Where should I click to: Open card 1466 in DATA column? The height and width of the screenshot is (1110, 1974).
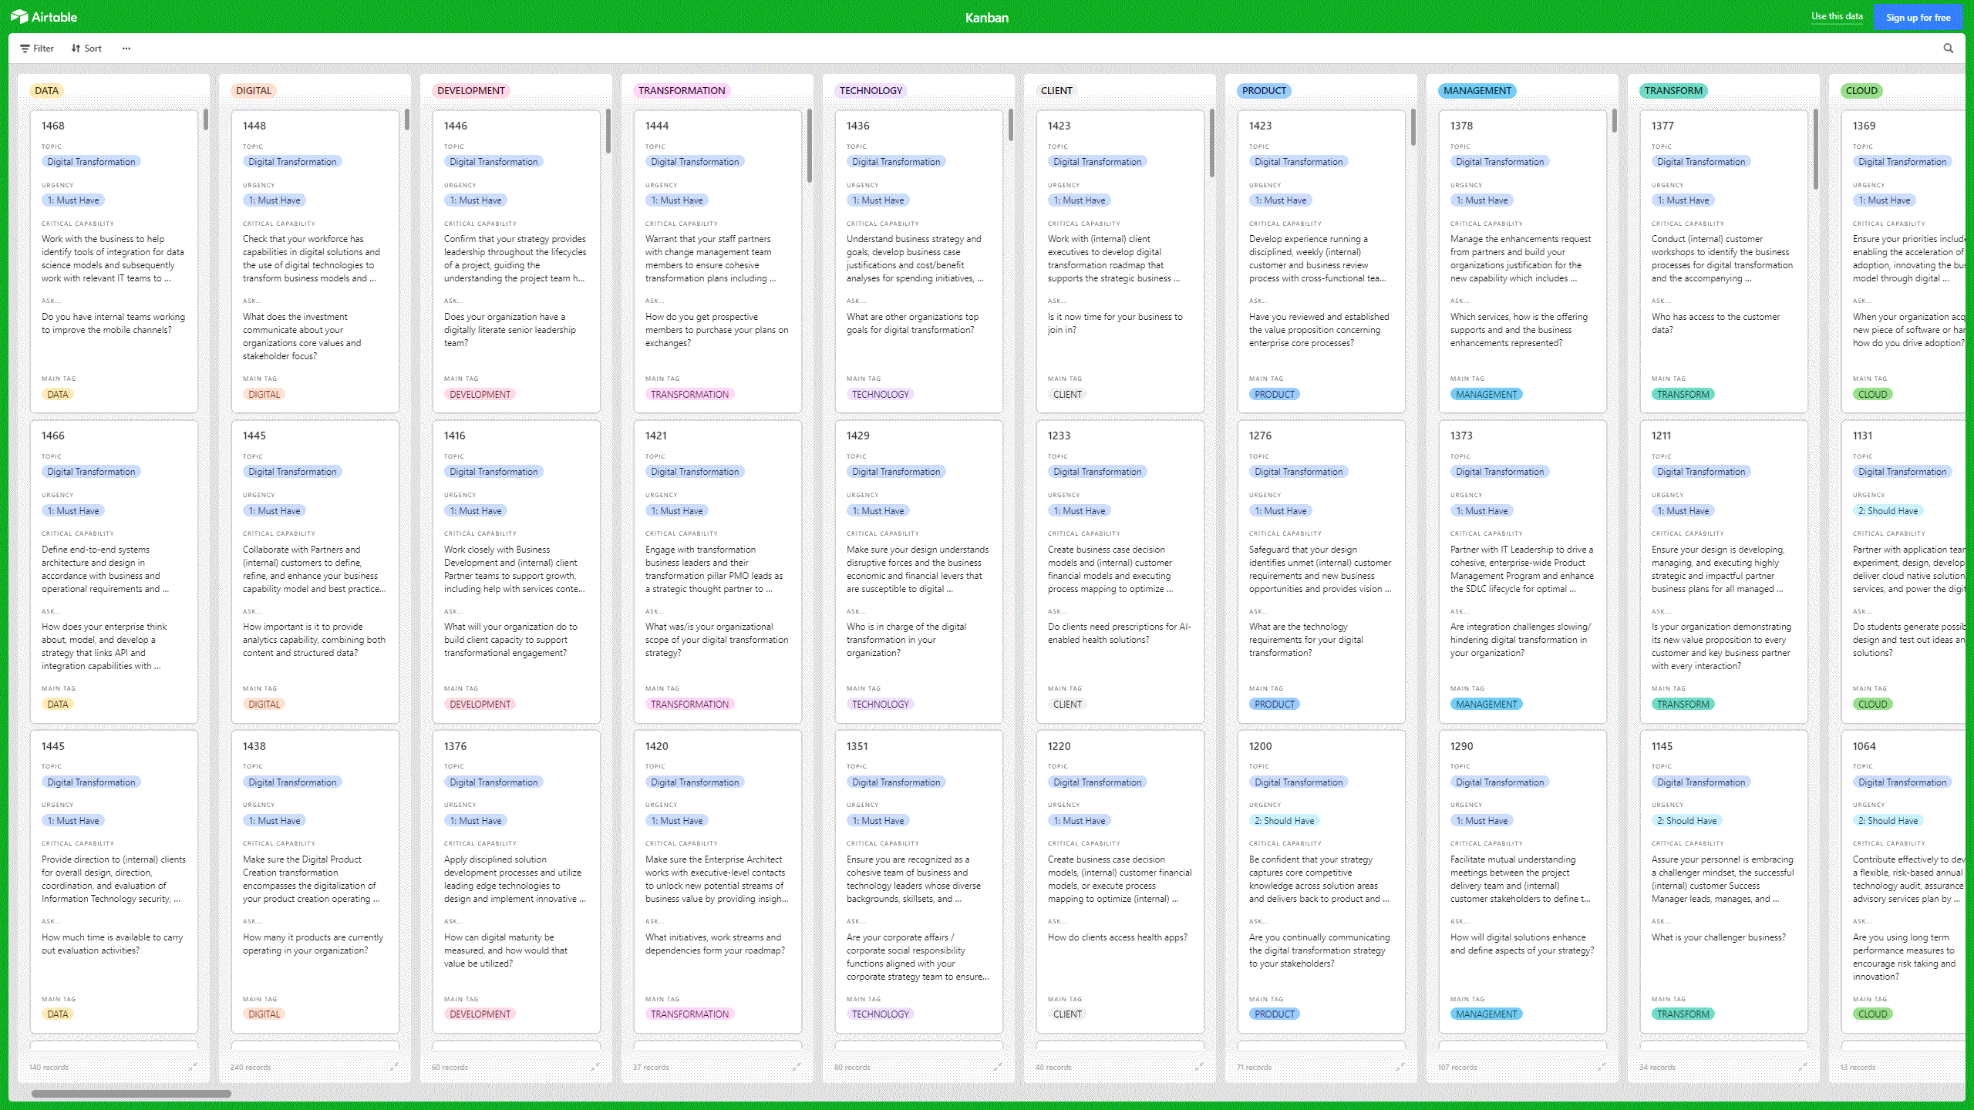pos(114,571)
